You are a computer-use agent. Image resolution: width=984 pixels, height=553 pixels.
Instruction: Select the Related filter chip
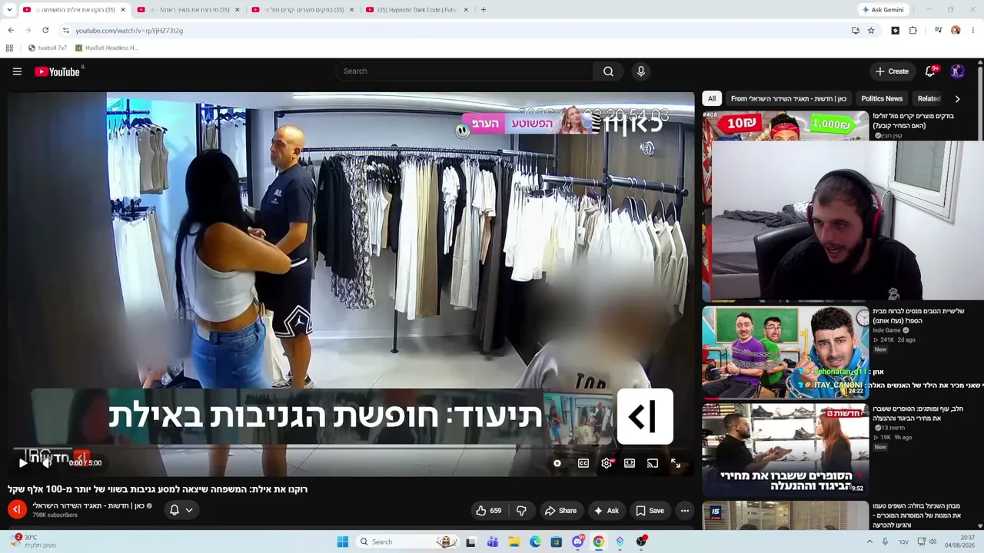point(929,98)
